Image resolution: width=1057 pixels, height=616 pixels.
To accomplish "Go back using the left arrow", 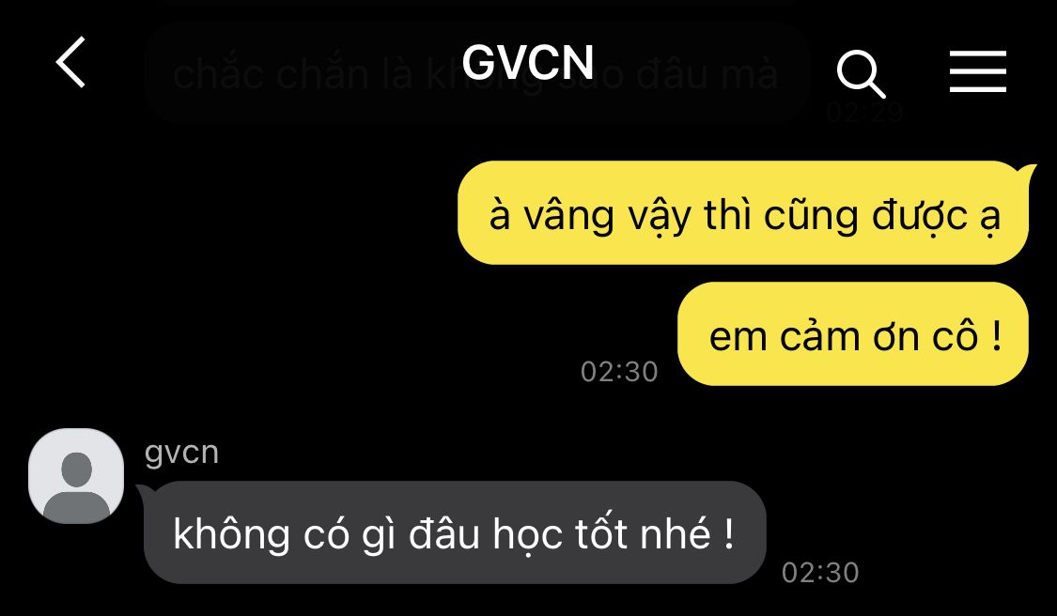I will (x=70, y=62).
